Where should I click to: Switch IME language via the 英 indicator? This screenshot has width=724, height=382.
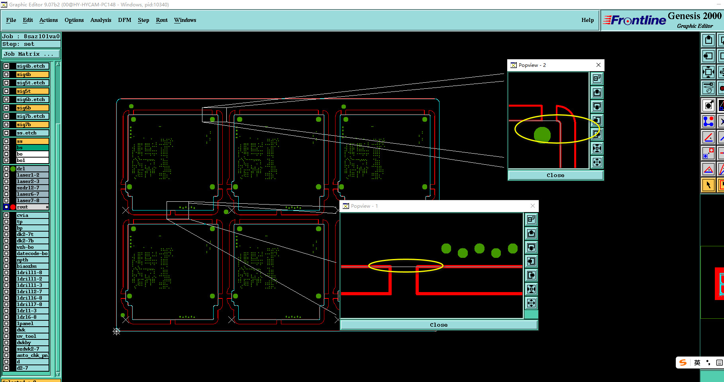click(697, 363)
